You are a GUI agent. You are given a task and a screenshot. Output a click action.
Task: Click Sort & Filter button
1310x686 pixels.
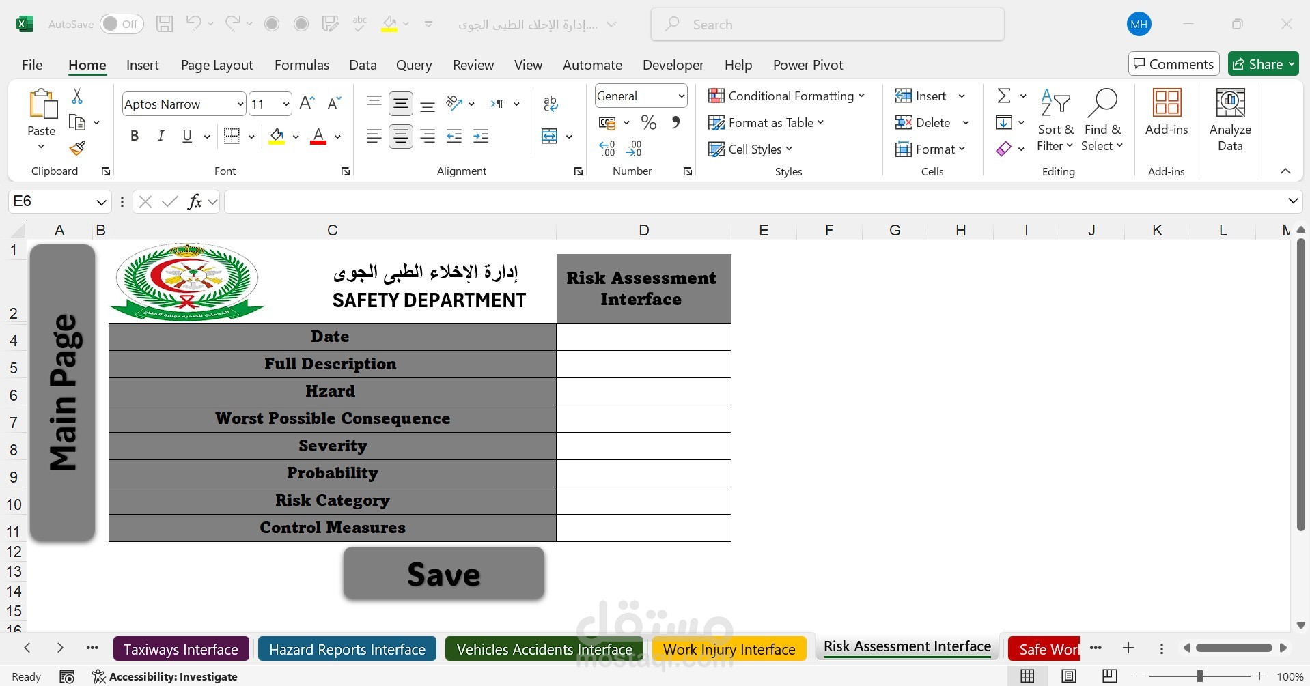[1055, 120]
